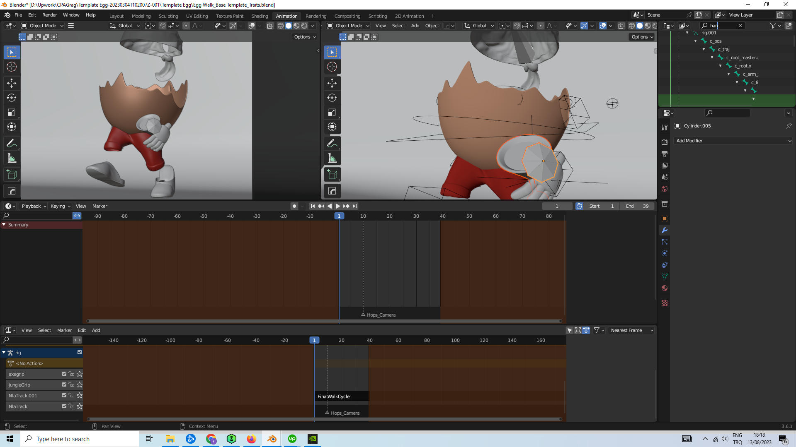Open the Keying popover in timeline
Image resolution: width=796 pixels, height=447 pixels.
coord(60,206)
